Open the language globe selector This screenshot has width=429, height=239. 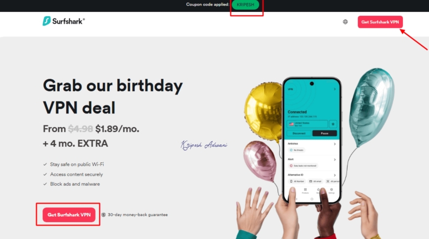345,22
